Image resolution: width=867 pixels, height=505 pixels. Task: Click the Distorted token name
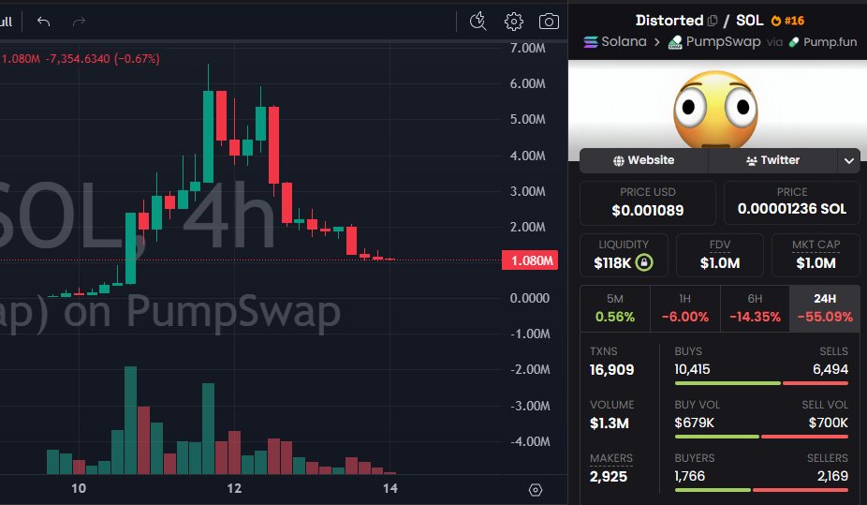tap(669, 21)
